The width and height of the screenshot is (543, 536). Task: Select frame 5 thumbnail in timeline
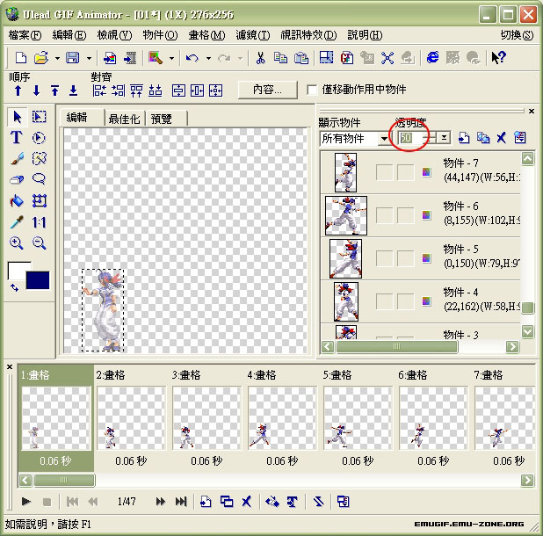(x=357, y=417)
